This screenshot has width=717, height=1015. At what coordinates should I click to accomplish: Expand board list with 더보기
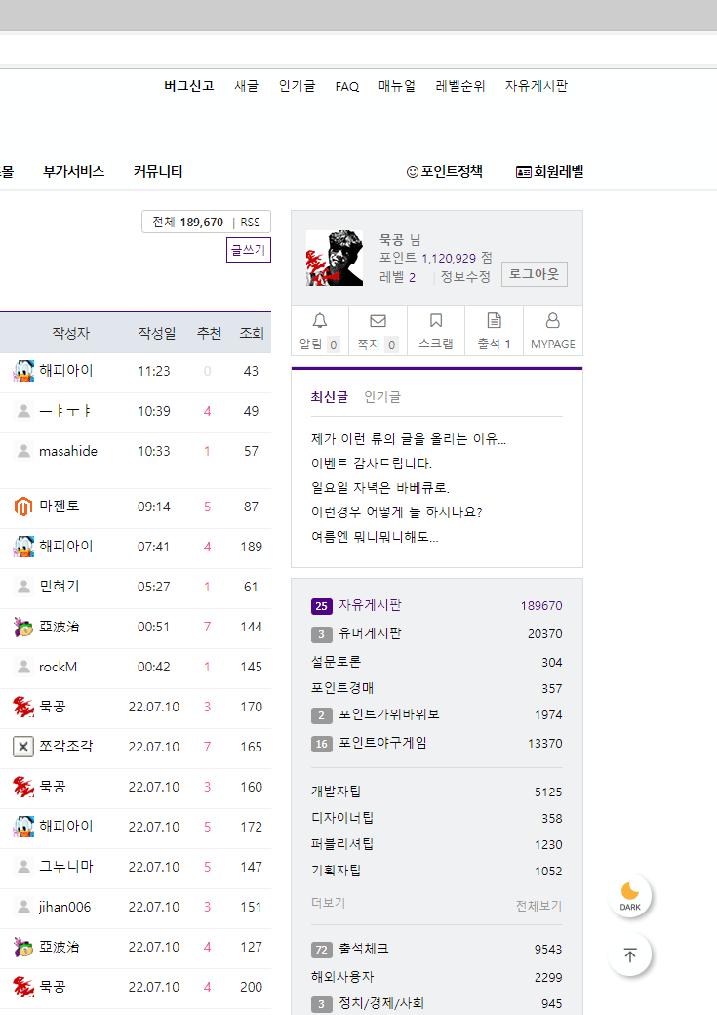[x=328, y=903]
